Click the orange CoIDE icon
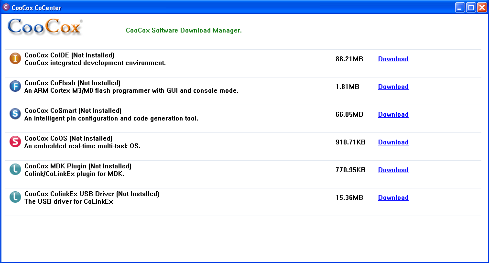 point(15,58)
